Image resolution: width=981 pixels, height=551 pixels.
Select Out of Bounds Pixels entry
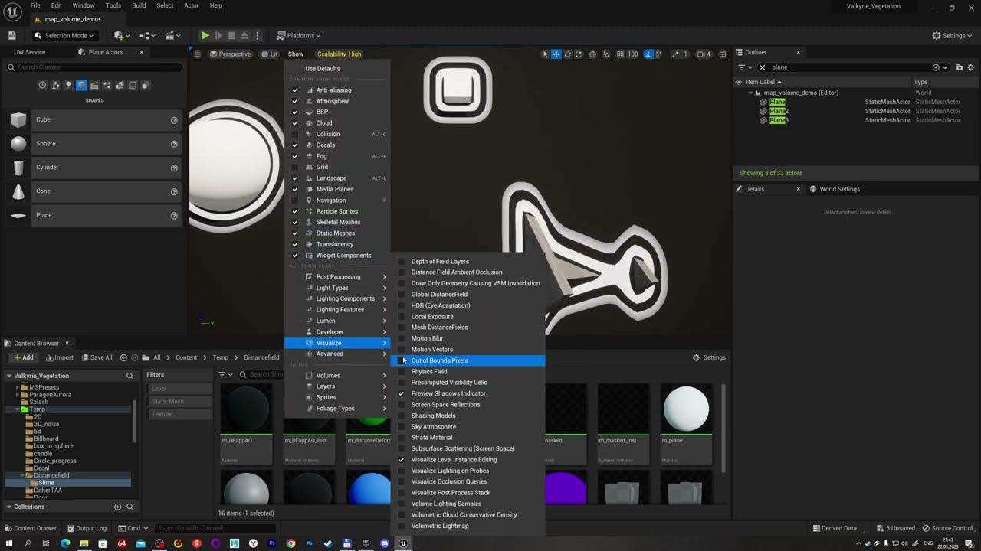pos(439,360)
